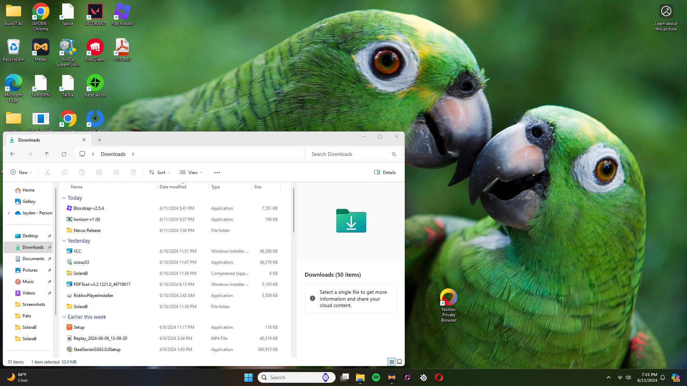Switch to details list view icon
This screenshot has width=687, height=386.
391,362
